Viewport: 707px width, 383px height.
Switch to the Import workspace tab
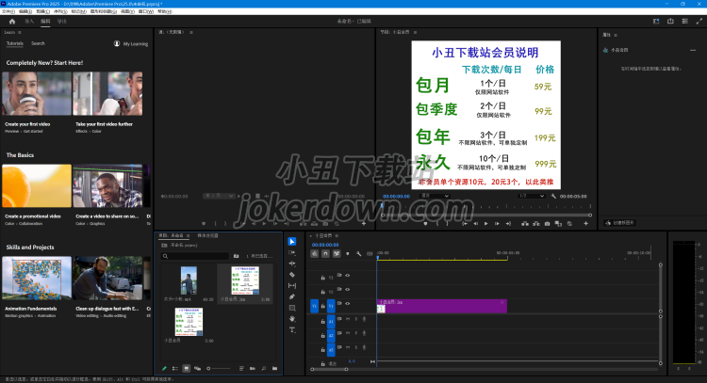pyautogui.click(x=29, y=20)
